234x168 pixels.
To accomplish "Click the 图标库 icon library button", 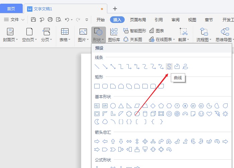I will [114, 35].
